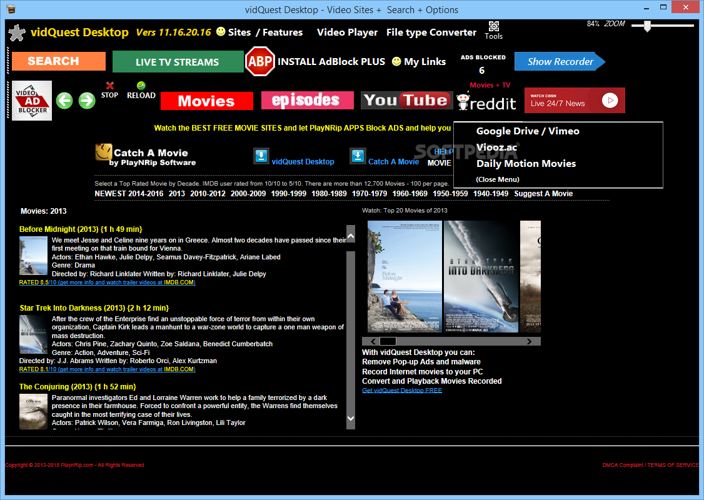Select the 2000-2009 decade tab

coord(248,194)
